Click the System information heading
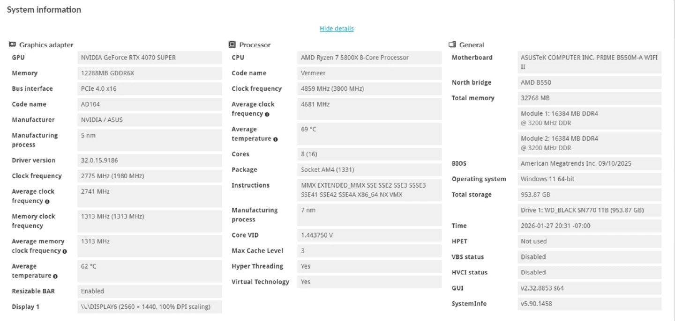 click(44, 10)
